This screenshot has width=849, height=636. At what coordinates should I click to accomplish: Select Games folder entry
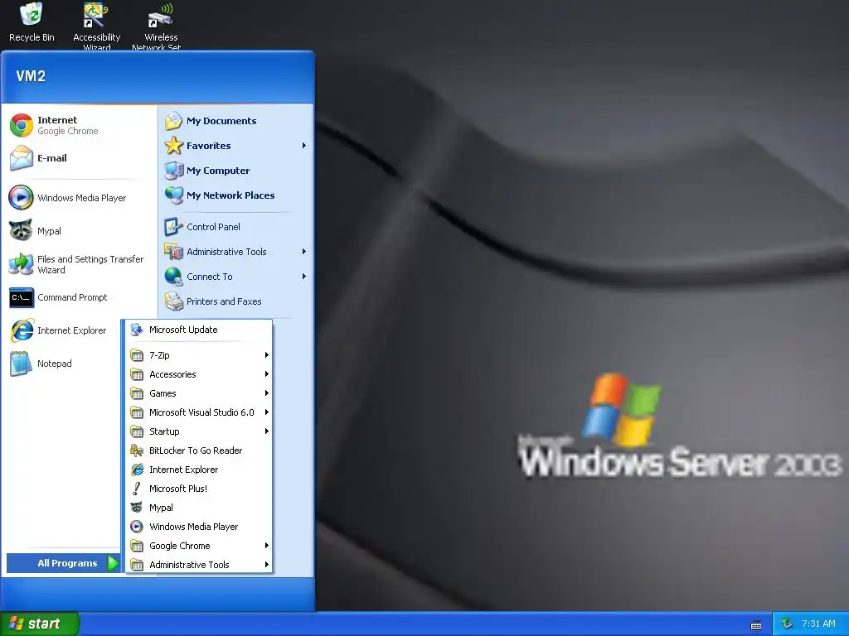click(x=199, y=393)
